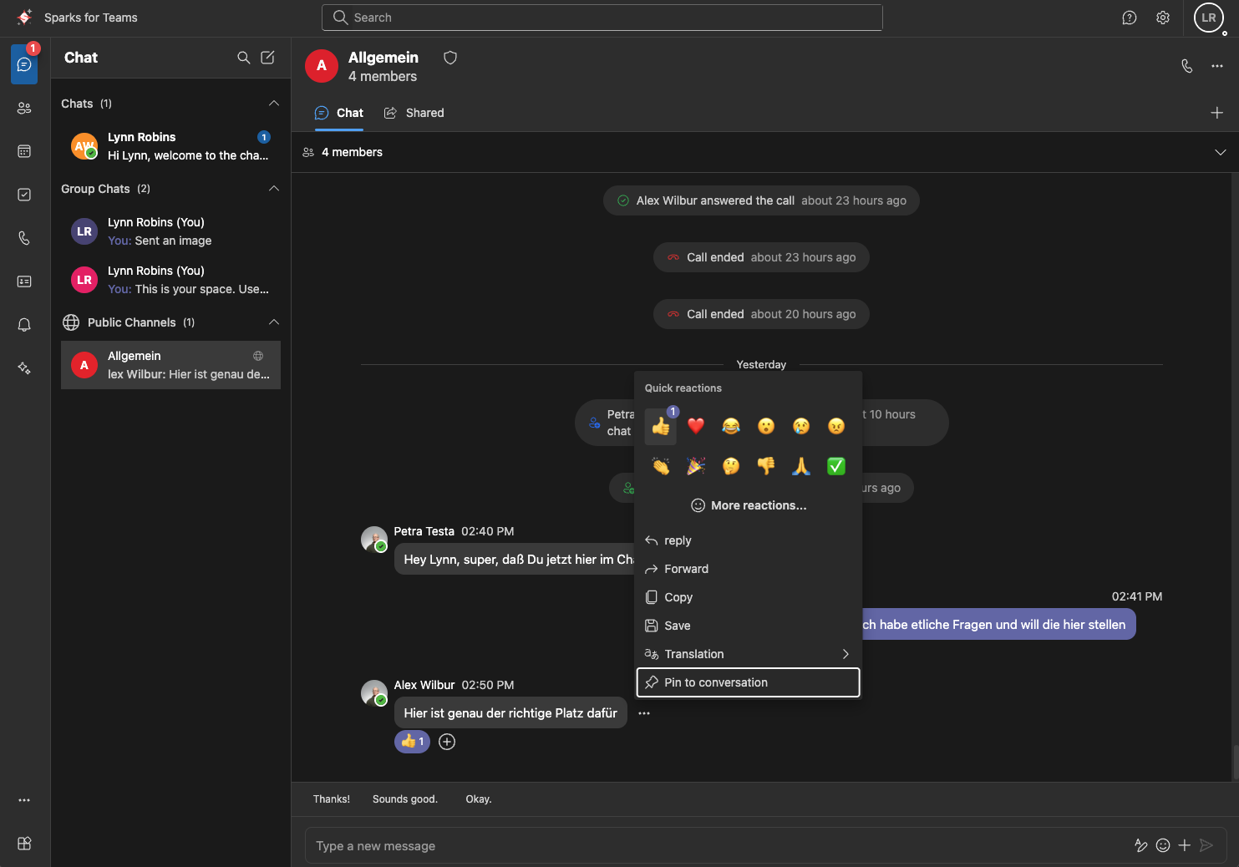Select the heart quick reaction
Screen dimensions: 1239x867
(696, 426)
